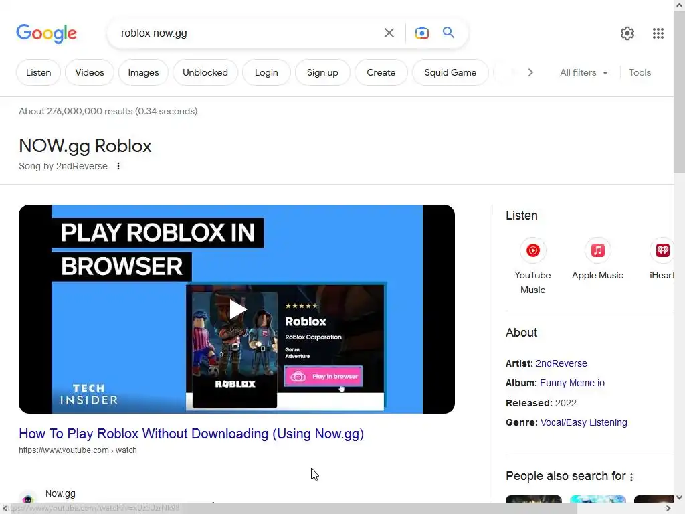Click the youtube.com watch URL text
The width and height of the screenshot is (685, 514).
click(x=78, y=450)
